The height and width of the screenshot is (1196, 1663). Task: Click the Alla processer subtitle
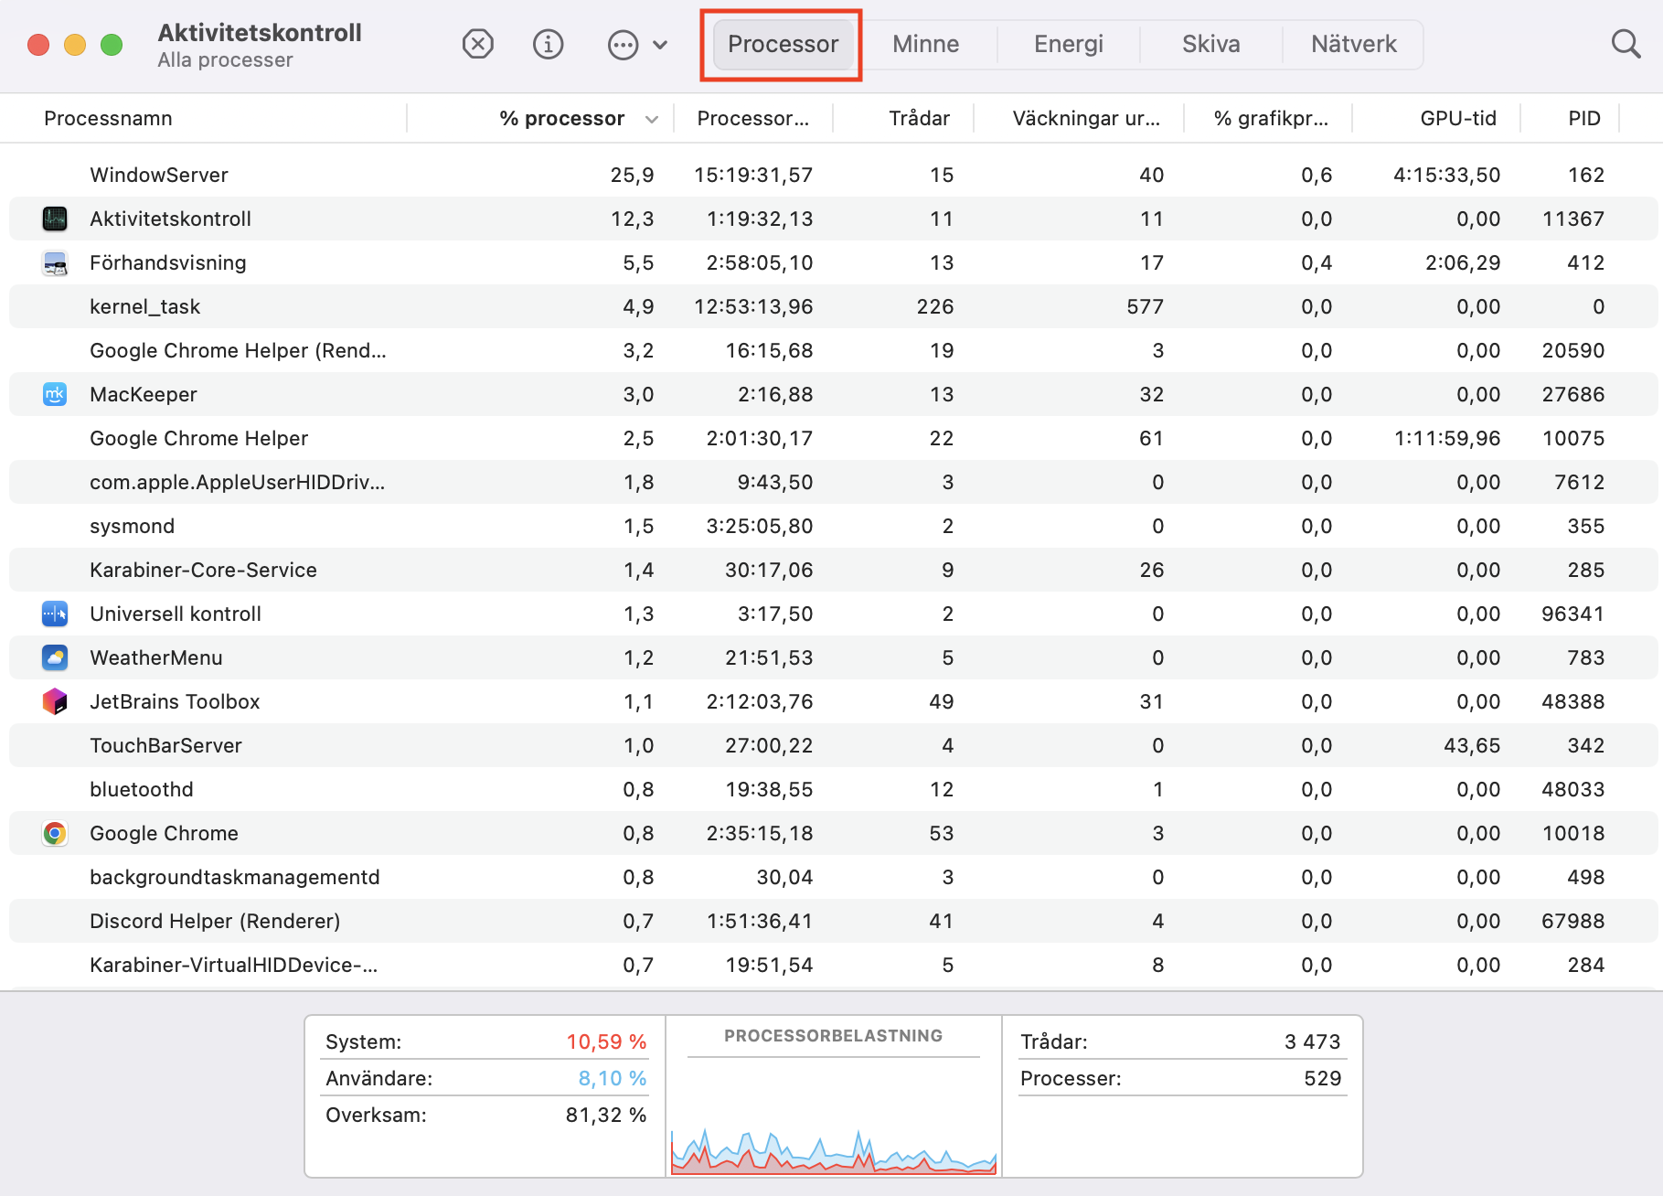pyautogui.click(x=225, y=60)
